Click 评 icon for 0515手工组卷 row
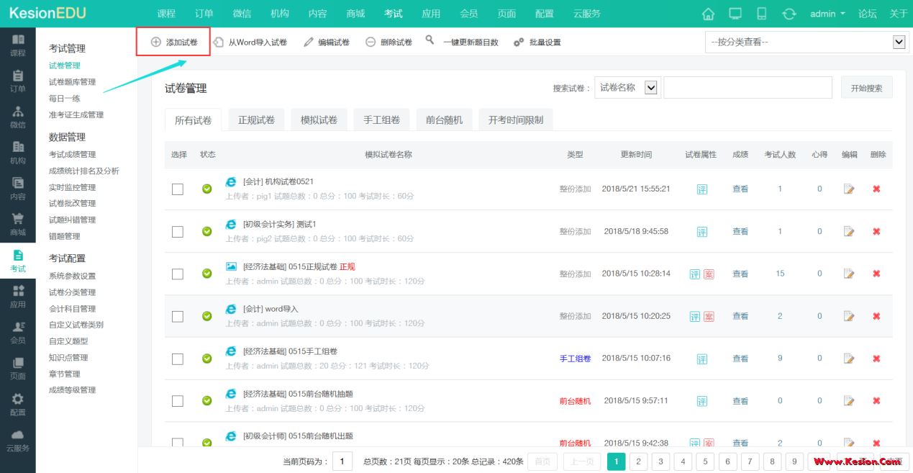Screen dimensions: 913x473 point(701,359)
